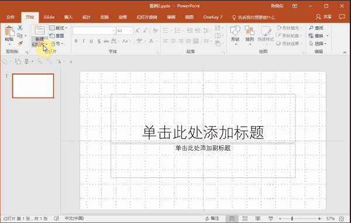Open the Section (节) dropdown
The width and height of the screenshot is (351, 223).
pyautogui.click(x=57, y=44)
